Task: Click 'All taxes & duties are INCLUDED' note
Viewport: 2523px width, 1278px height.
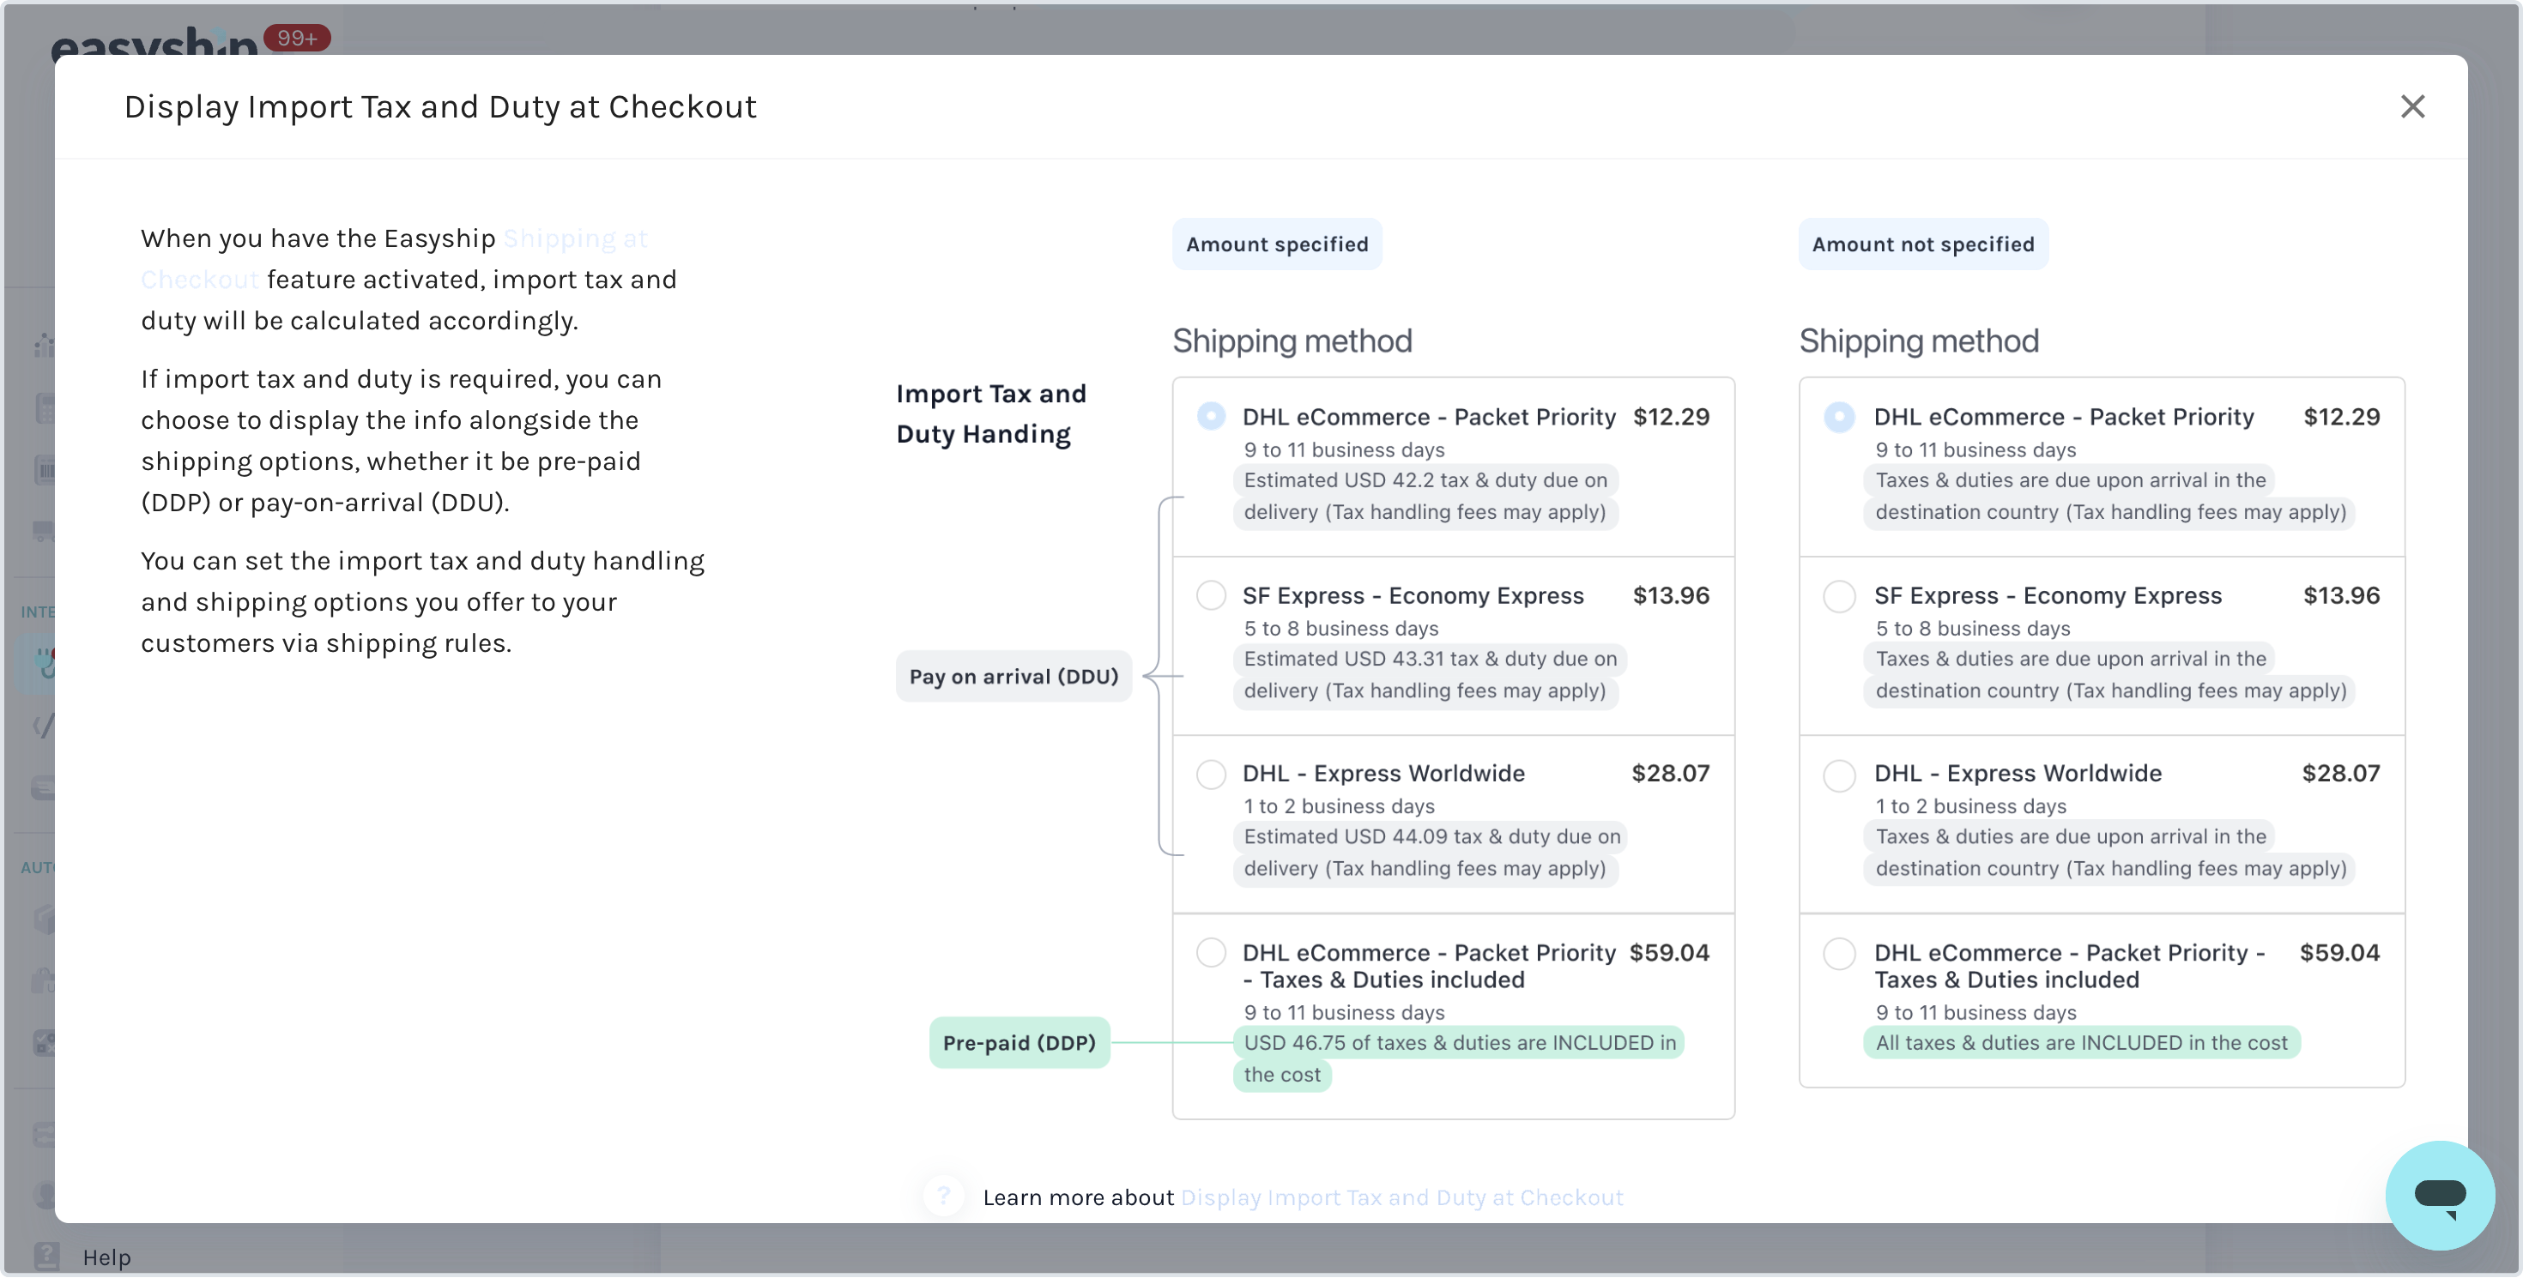Action: [x=2081, y=1042]
